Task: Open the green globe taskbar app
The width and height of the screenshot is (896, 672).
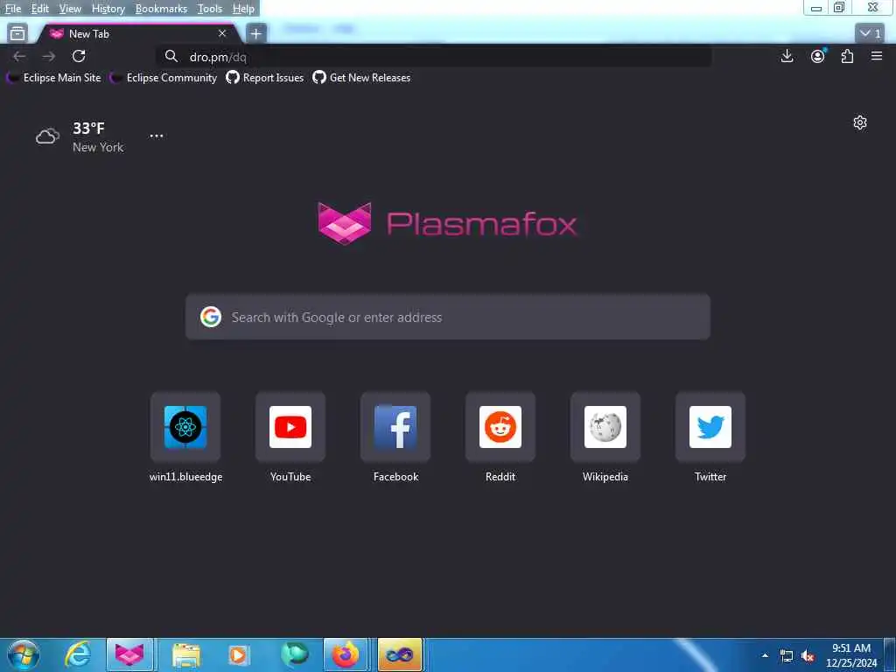Action: (294, 654)
